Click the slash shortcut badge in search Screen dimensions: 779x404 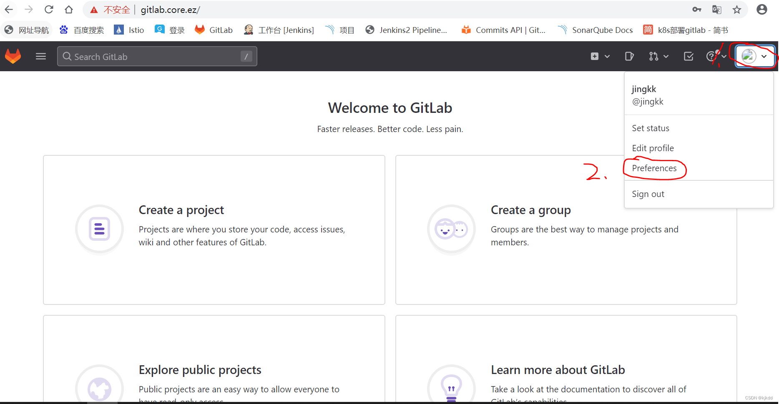[x=246, y=56]
